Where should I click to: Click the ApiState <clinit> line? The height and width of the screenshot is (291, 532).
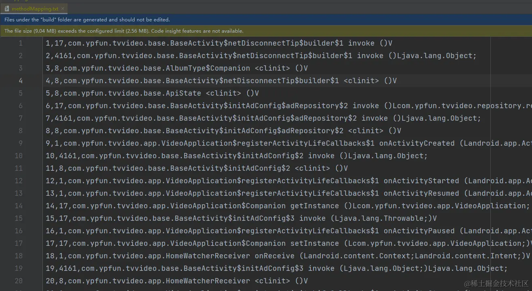pos(152,93)
